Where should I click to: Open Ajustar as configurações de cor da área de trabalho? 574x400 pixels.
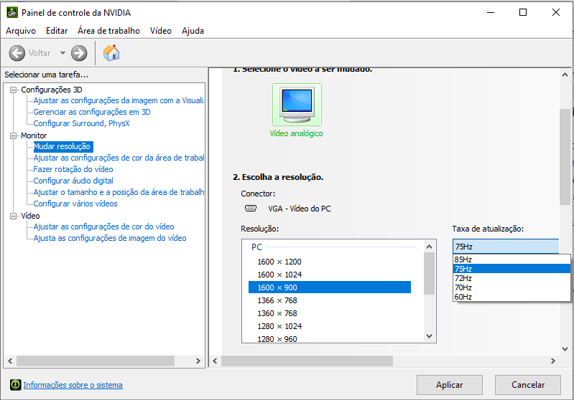[x=119, y=158]
